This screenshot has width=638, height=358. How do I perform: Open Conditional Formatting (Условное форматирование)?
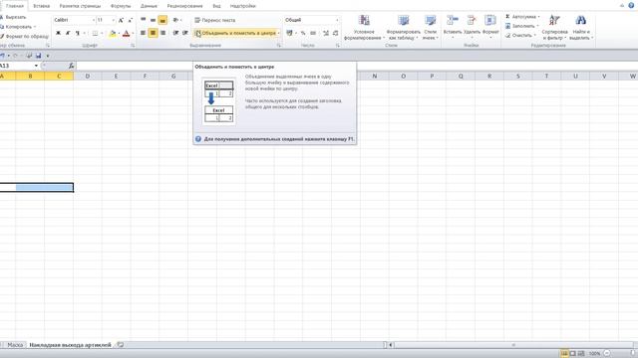click(x=364, y=27)
